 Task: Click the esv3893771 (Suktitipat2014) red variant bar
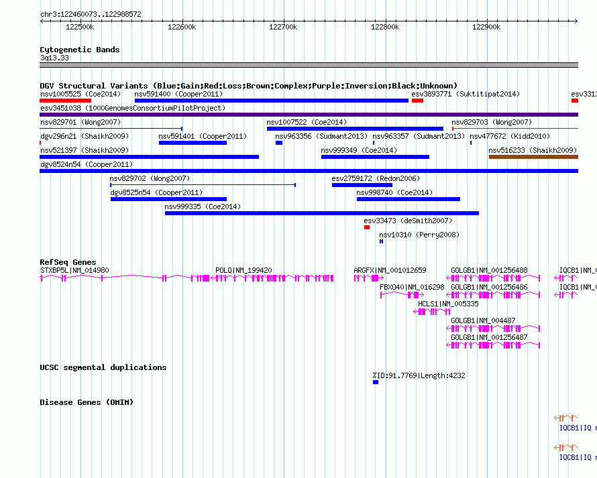click(x=417, y=101)
